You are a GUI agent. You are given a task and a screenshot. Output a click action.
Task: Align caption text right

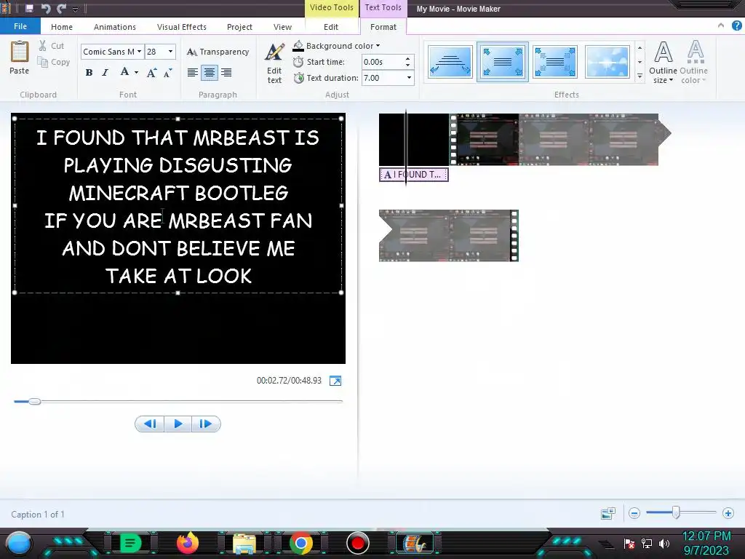coord(226,72)
